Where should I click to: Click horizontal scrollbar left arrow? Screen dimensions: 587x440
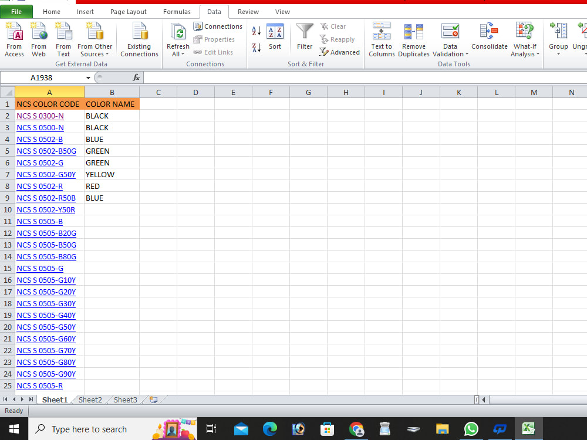[484, 400]
